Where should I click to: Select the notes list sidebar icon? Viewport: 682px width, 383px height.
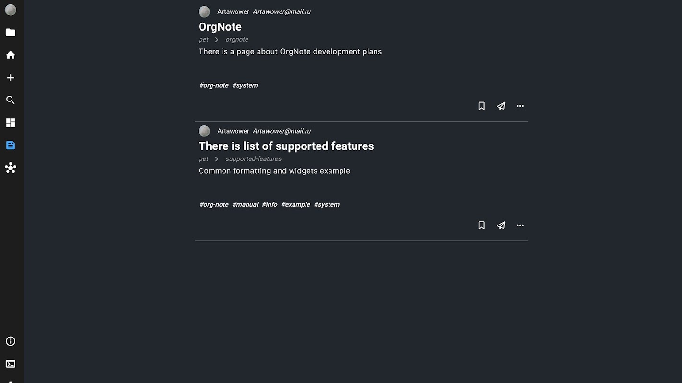point(11,145)
